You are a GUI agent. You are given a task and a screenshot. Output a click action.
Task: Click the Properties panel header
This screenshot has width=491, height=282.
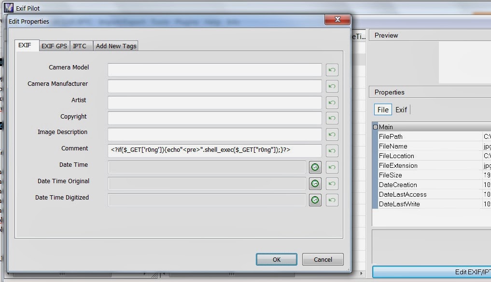430,92
